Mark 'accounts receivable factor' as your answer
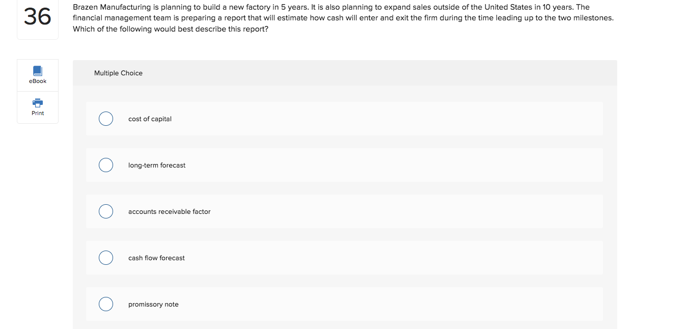This screenshot has width=686, height=329. point(105,211)
